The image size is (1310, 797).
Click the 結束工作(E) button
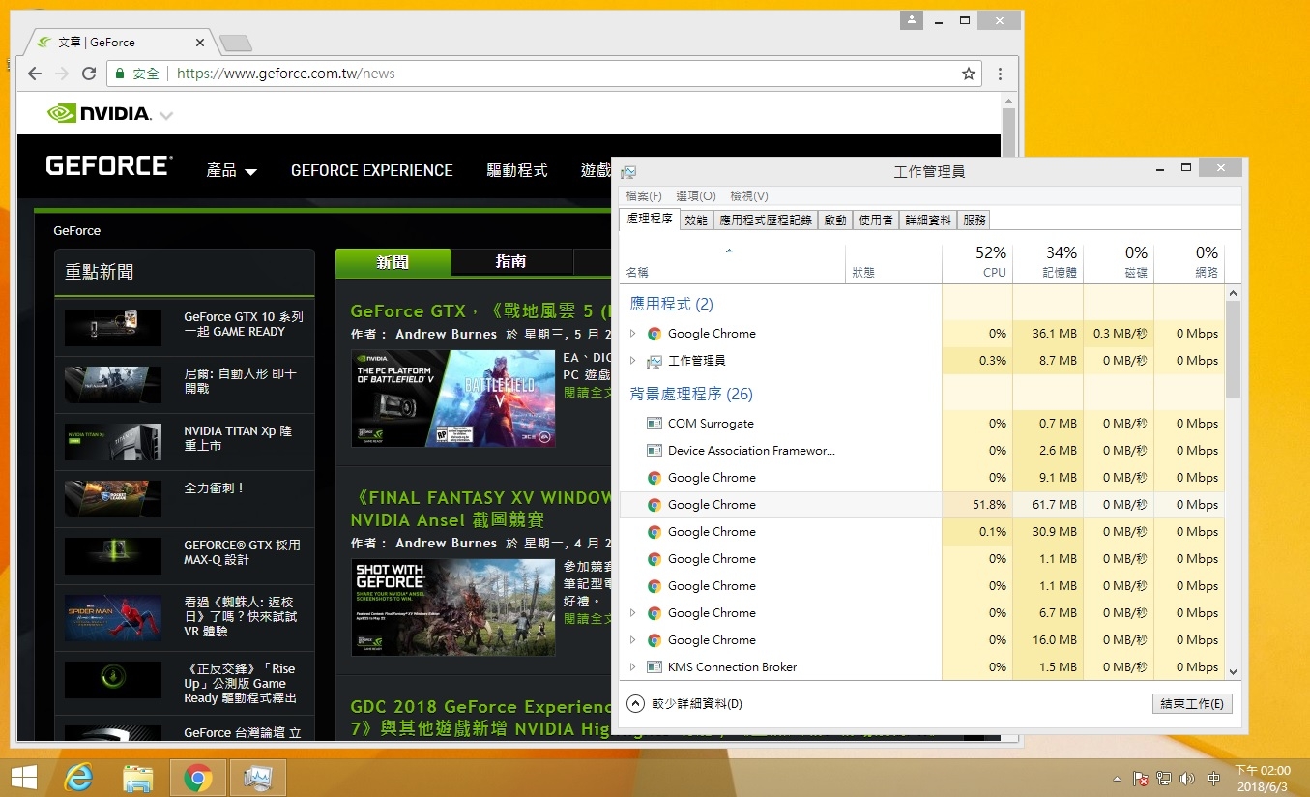tap(1192, 704)
